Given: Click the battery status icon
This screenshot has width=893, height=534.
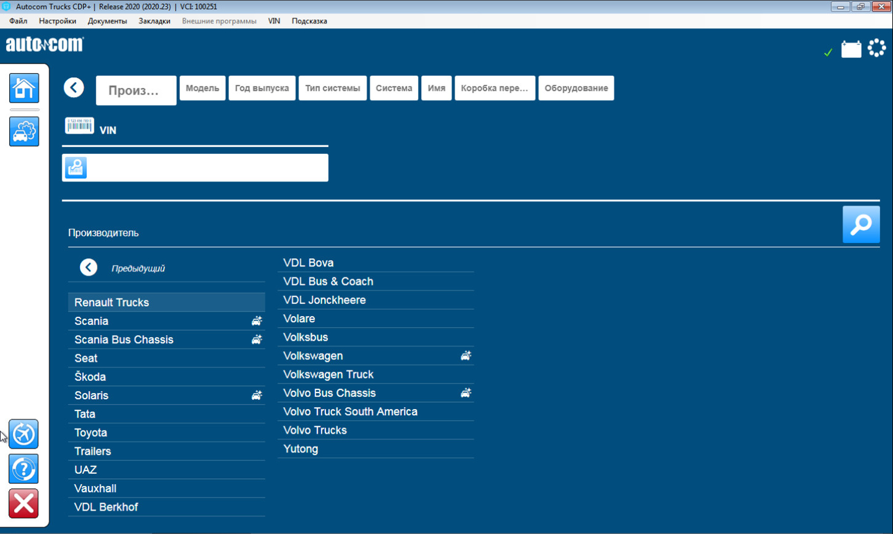Looking at the screenshot, I should [x=851, y=50].
